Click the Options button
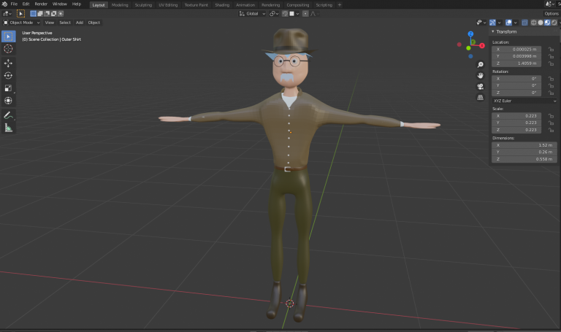561x332 pixels. 552,14
